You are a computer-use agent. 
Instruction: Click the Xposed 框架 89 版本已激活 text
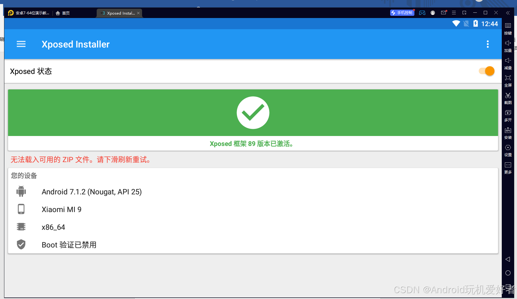252,144
